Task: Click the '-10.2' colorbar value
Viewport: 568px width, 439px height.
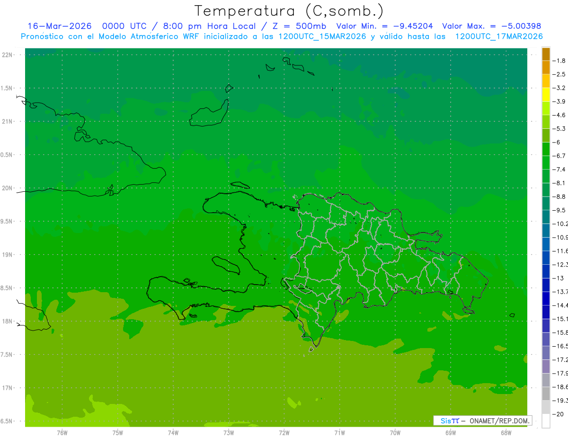Action: click(x=560, y=224)
